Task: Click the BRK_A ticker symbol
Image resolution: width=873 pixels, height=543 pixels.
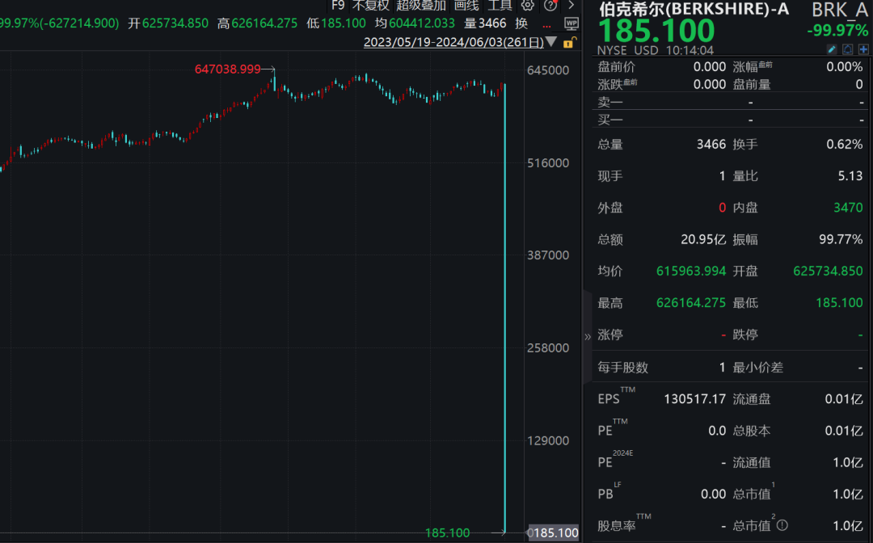Action: point(840,11)
